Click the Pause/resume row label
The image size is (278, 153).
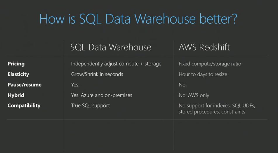coord(25,85)
